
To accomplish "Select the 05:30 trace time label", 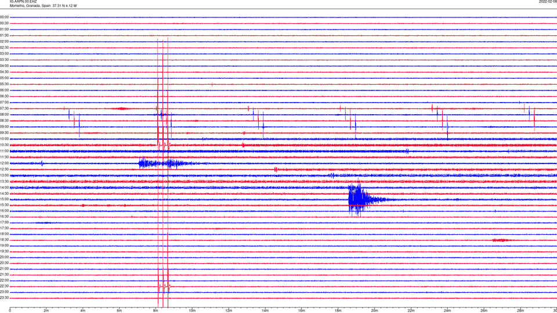I will 4,84.
